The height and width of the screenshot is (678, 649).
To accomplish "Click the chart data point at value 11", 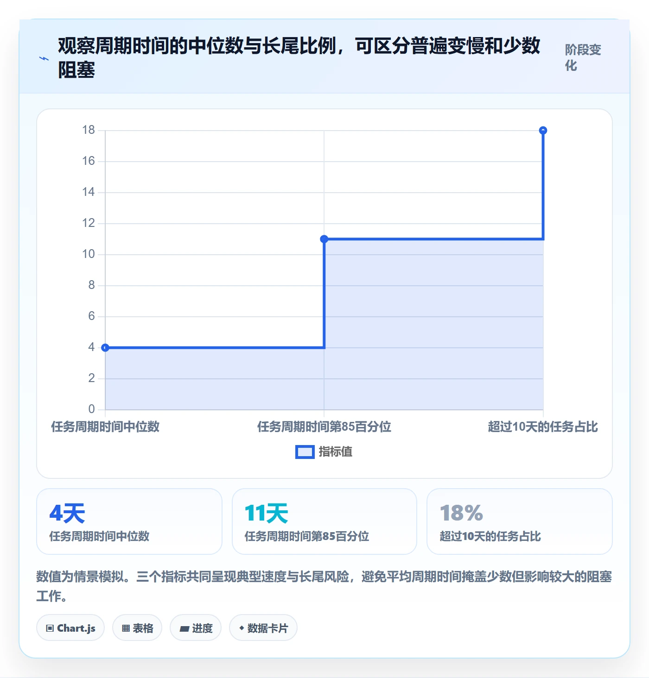I will point(324,239).
